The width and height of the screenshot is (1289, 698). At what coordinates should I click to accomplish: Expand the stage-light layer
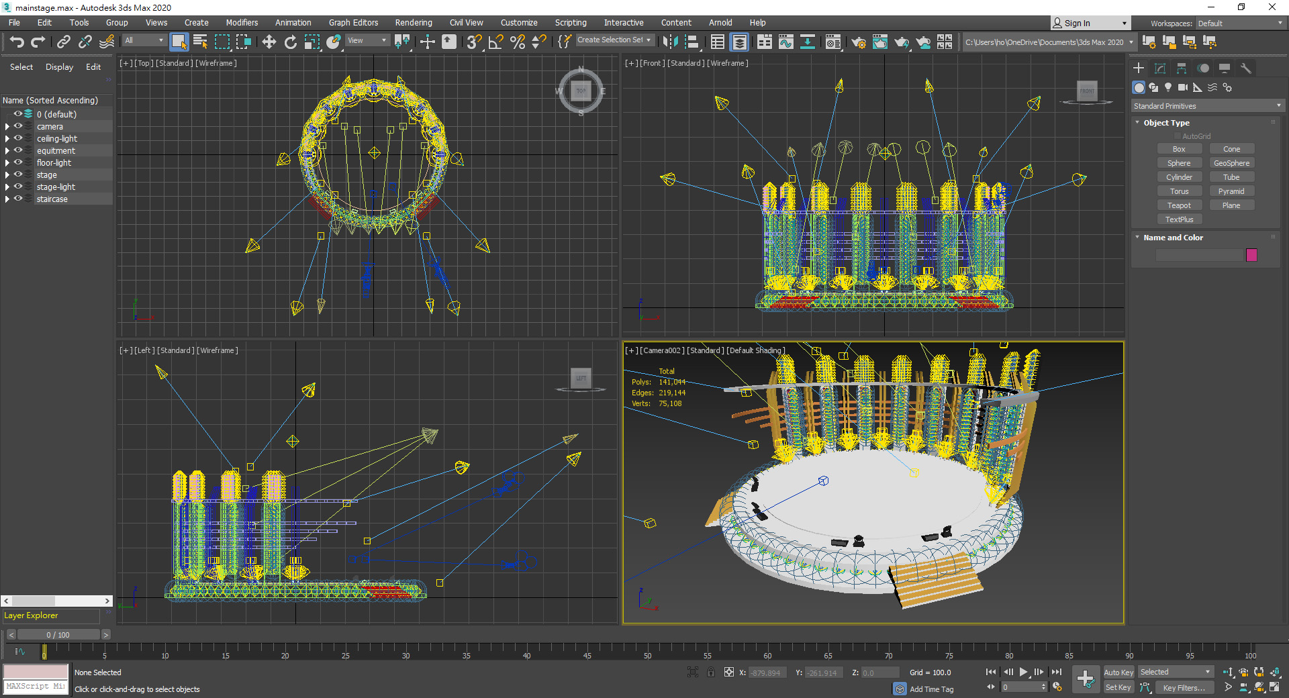point(7,187)
